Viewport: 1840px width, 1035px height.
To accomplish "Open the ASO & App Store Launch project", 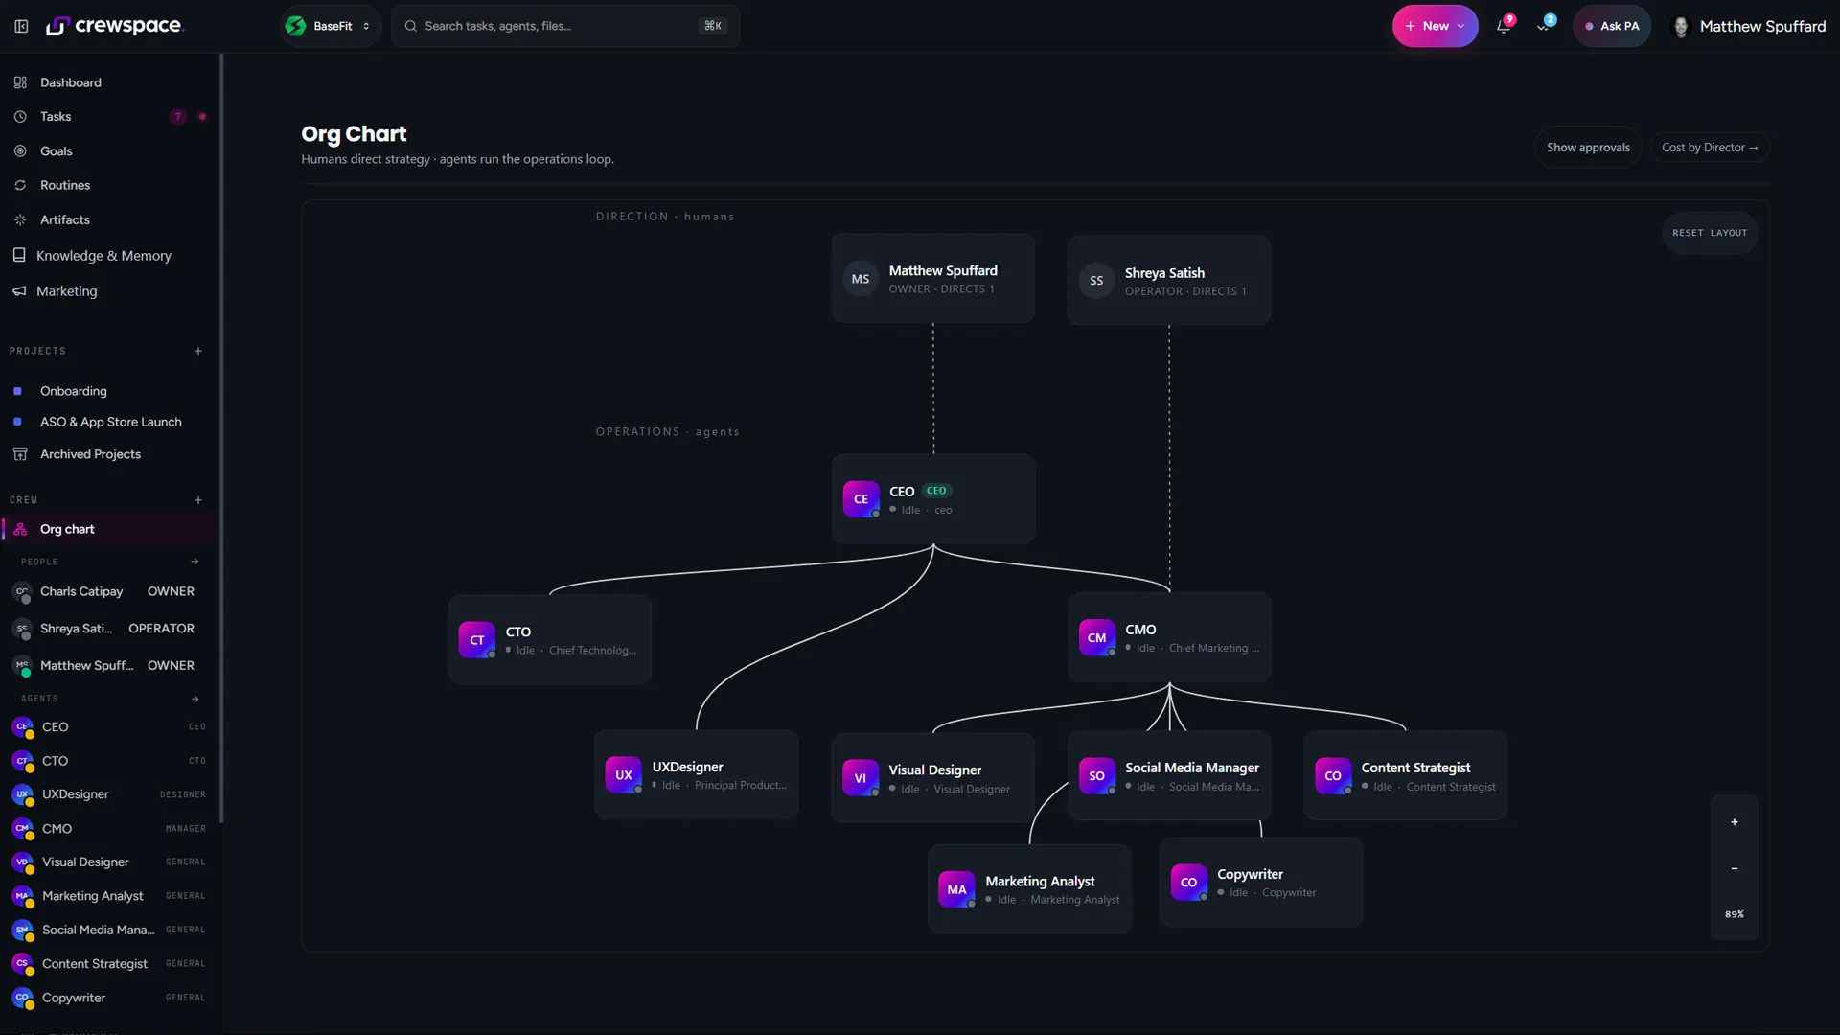I will (x=109, y=422).
